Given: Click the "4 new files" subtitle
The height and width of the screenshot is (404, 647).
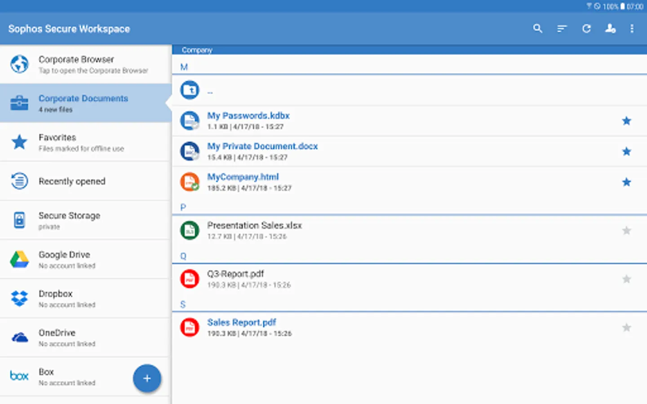Looking at the screenshot, I should pyautogui.click(x=55, y=110).
